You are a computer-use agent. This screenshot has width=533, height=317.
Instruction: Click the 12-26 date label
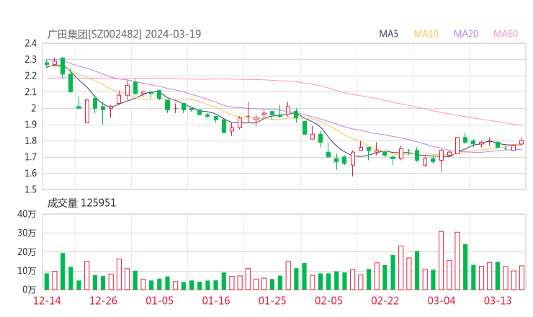(103, 300)
